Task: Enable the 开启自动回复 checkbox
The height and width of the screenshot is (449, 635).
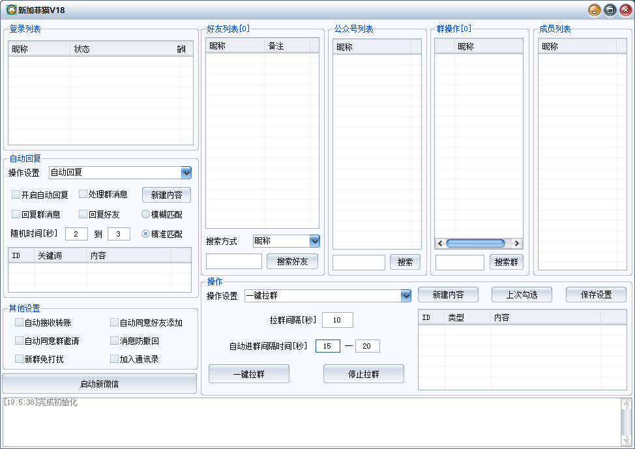Action: pos(16,195)
